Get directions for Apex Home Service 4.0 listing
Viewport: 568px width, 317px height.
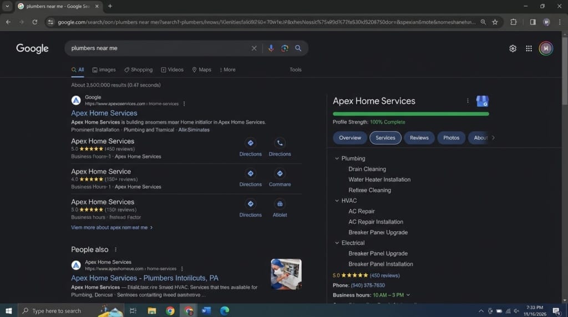(x=250, y=173)
